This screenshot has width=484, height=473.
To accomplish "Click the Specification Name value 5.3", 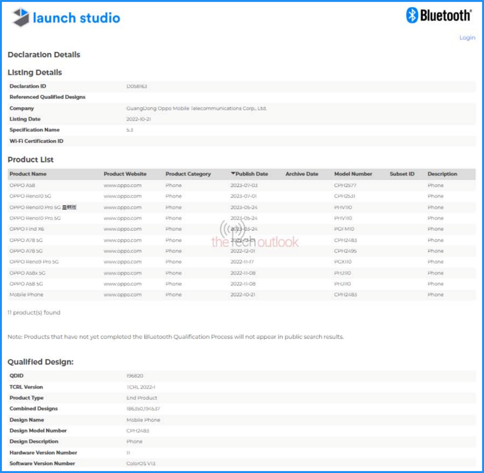I will 129,130.
